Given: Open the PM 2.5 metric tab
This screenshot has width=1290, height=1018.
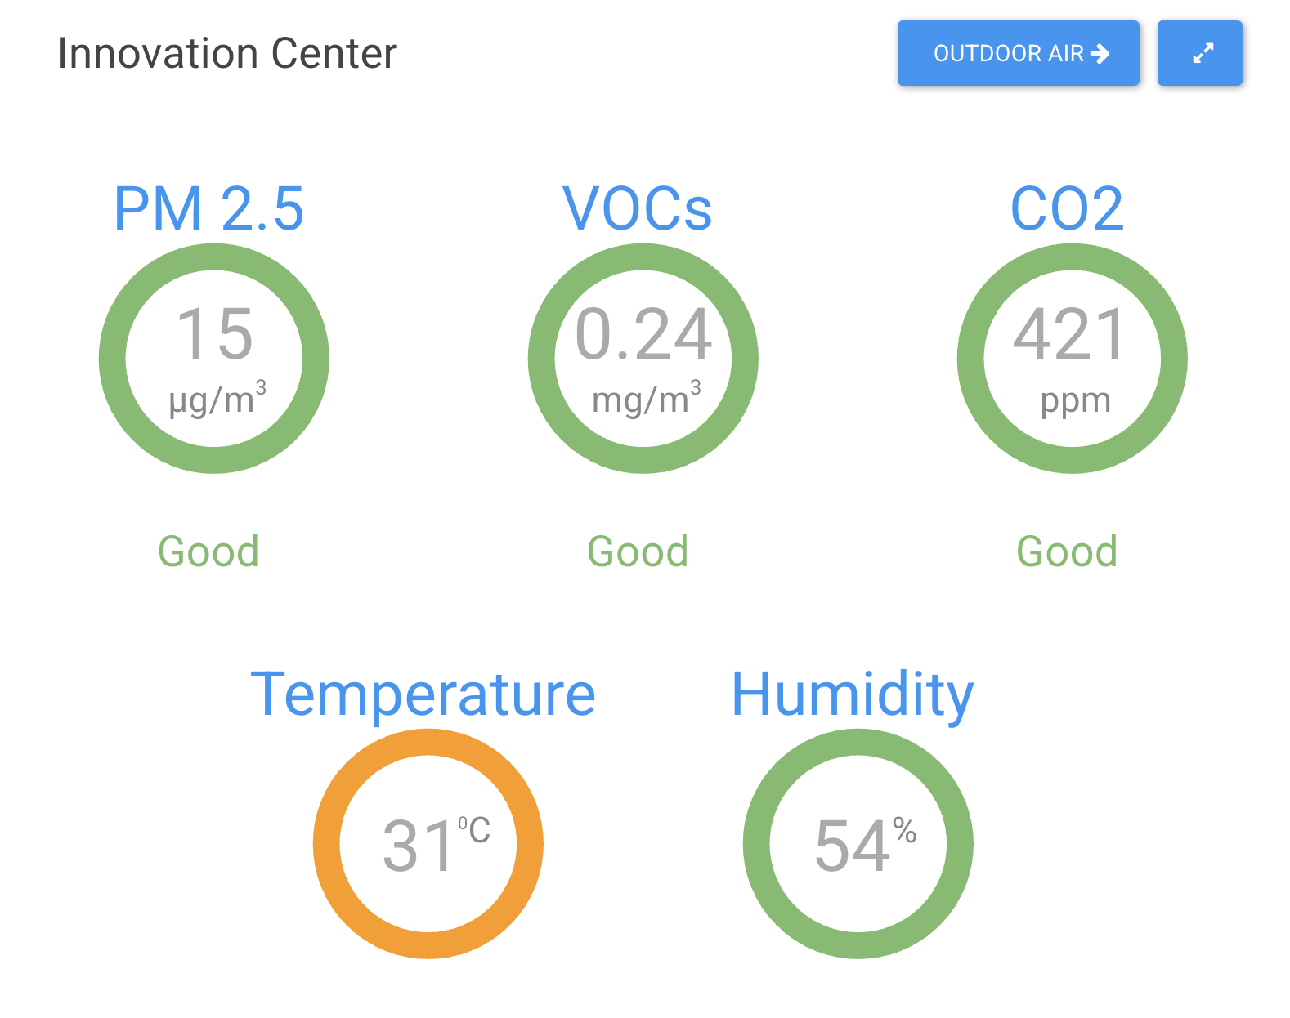Looking at the screenshot, I should point(208,209).
